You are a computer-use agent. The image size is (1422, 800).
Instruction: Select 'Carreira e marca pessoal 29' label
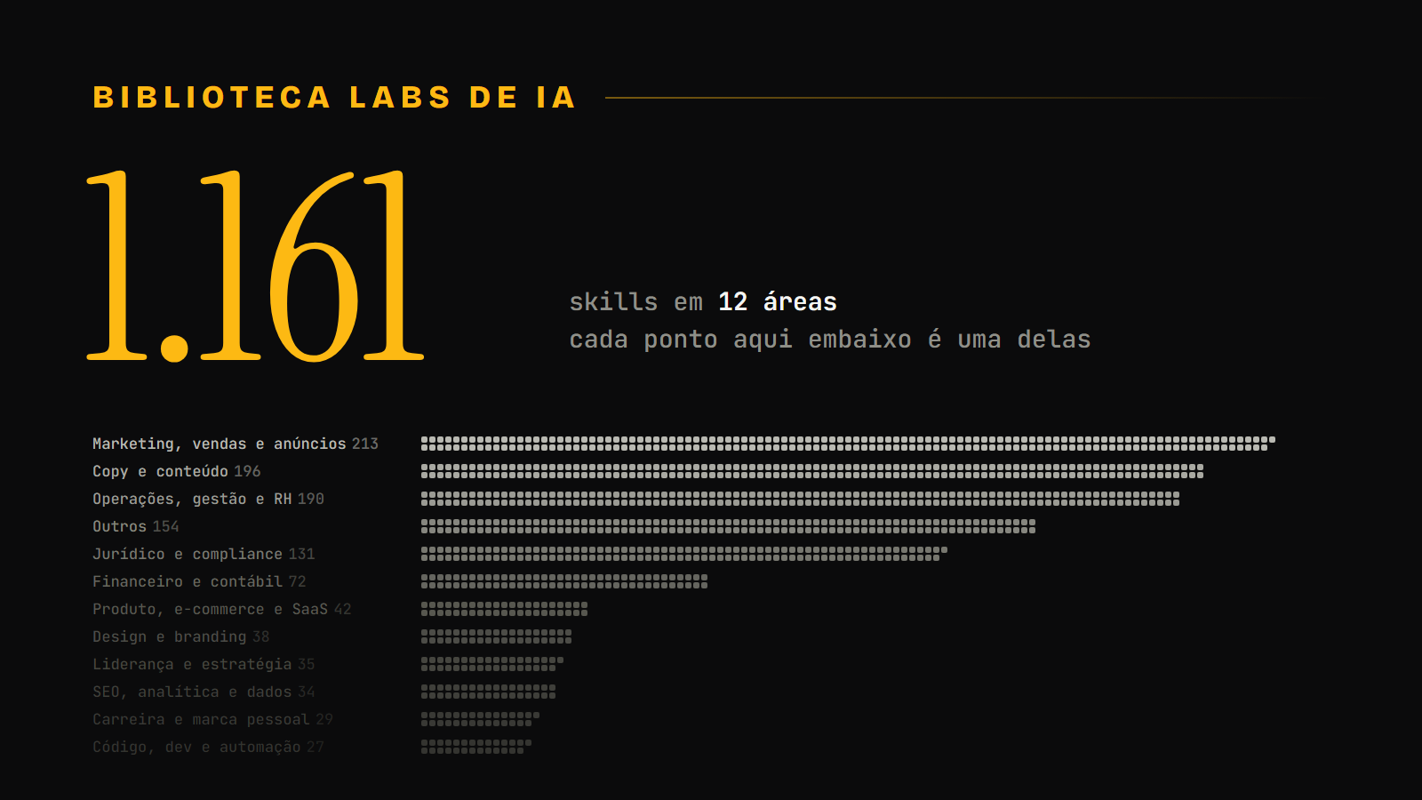[x=213, y=719]
